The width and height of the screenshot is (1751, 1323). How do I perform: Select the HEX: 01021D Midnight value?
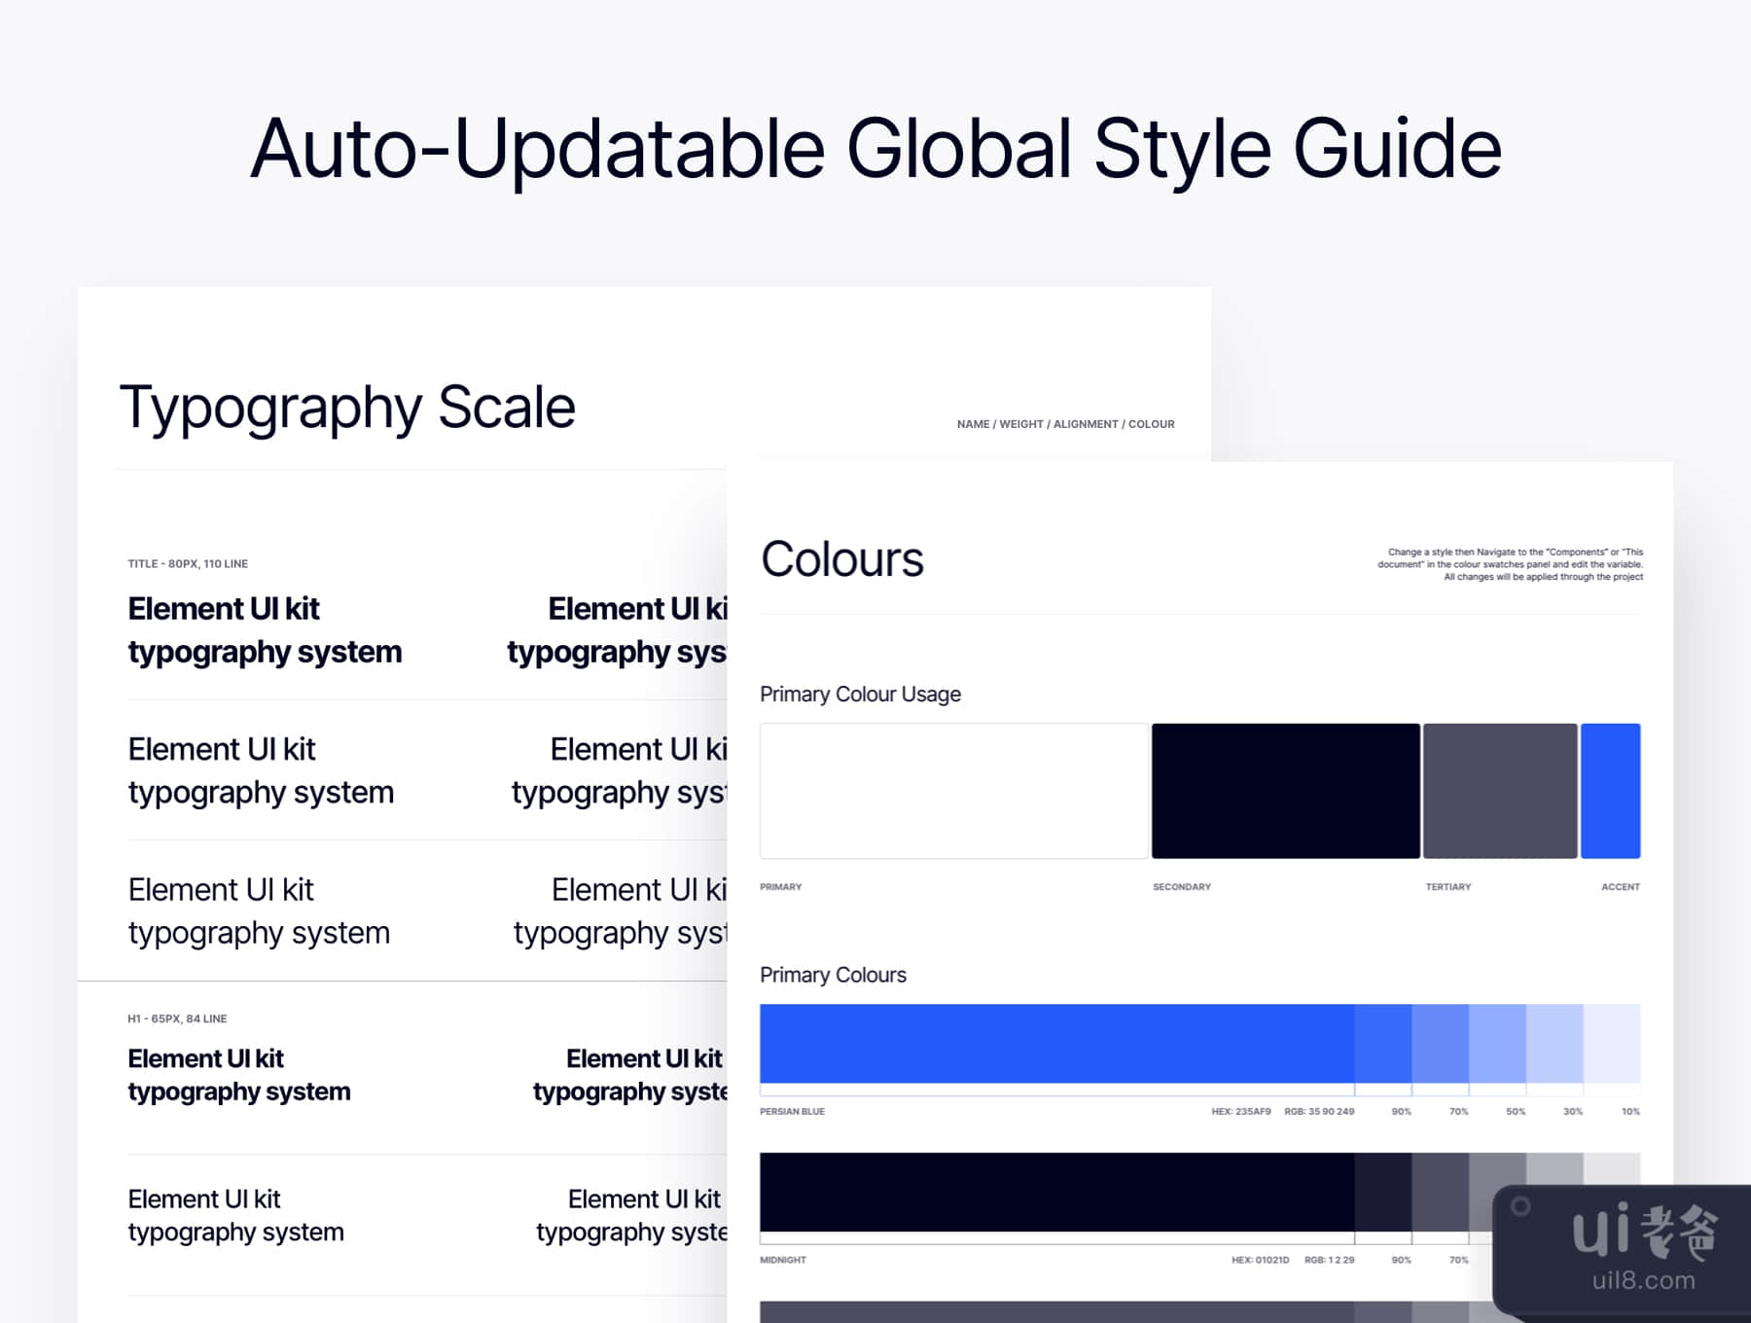1260,1260
